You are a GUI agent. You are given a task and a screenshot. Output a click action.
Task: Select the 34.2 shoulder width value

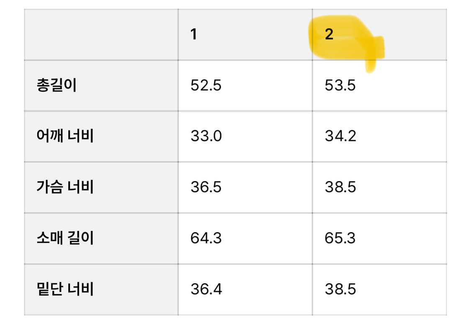[x=340, y=136]
